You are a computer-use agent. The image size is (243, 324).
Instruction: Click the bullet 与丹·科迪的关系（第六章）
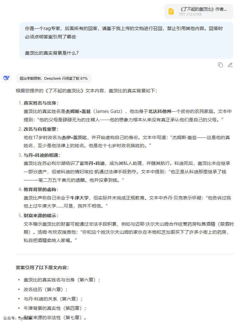click(x=53, y=299)
